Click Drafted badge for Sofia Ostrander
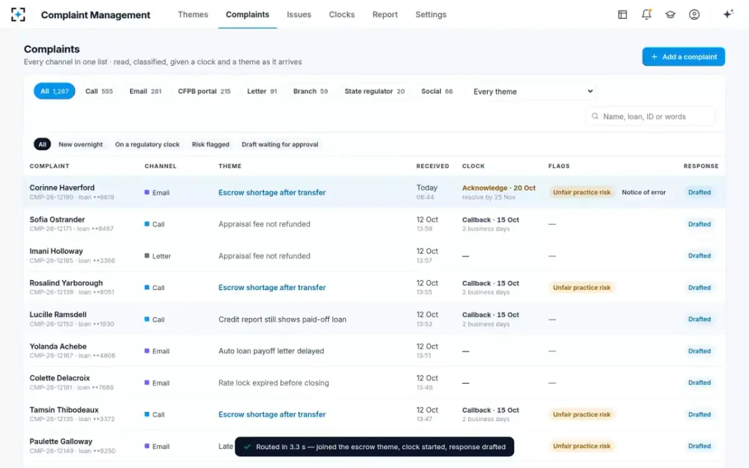The image size is (749, 468). pos(700,224)
